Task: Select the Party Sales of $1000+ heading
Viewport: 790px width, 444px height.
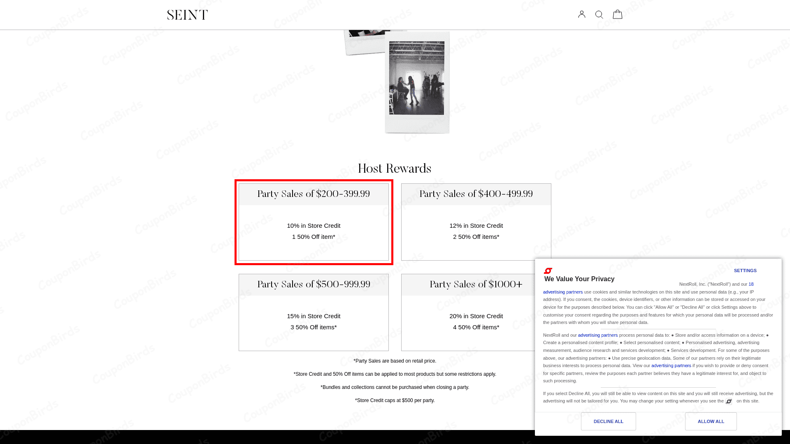Action: pos(476,284)
